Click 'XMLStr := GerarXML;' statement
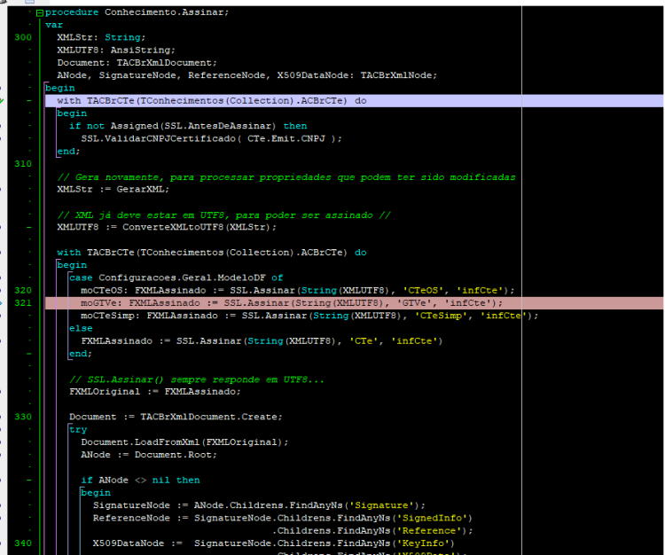 click(113, 189)
